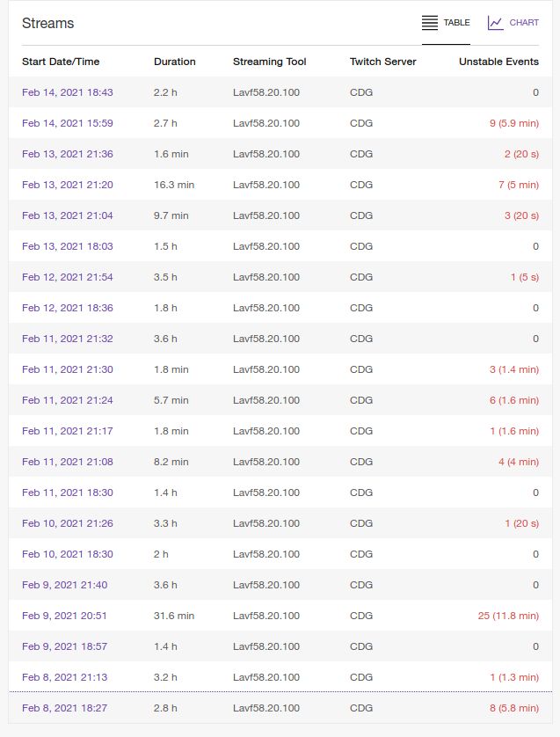Open stream from Feb 13, 2021 21:36
The image size is (560, 737).
coord(67,154)
